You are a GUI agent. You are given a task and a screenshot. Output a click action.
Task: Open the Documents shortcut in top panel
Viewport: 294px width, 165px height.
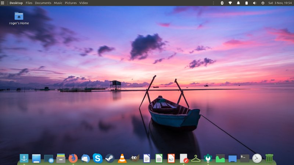point(43,3)
